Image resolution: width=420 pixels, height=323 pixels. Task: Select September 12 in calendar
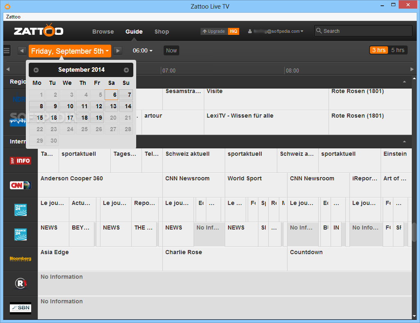[97, 106]
